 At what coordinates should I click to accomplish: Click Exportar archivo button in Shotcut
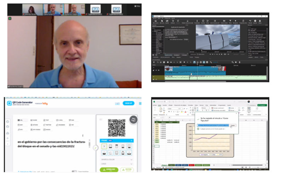coord(169,55)
